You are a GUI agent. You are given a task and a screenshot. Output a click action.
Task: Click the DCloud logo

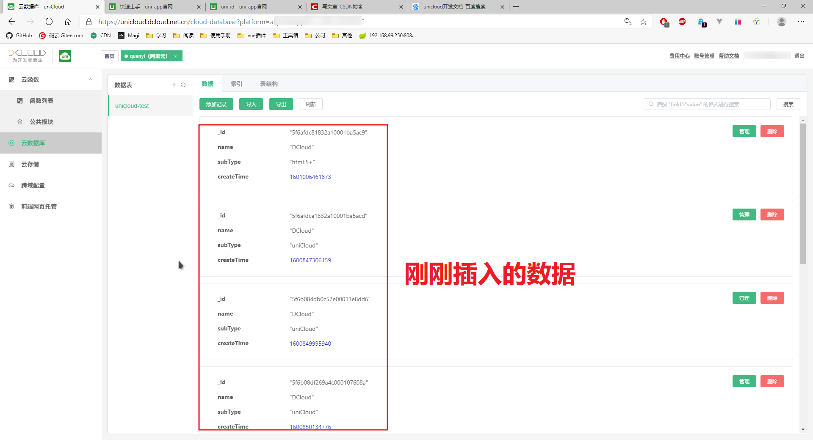(x=28, y=55)
